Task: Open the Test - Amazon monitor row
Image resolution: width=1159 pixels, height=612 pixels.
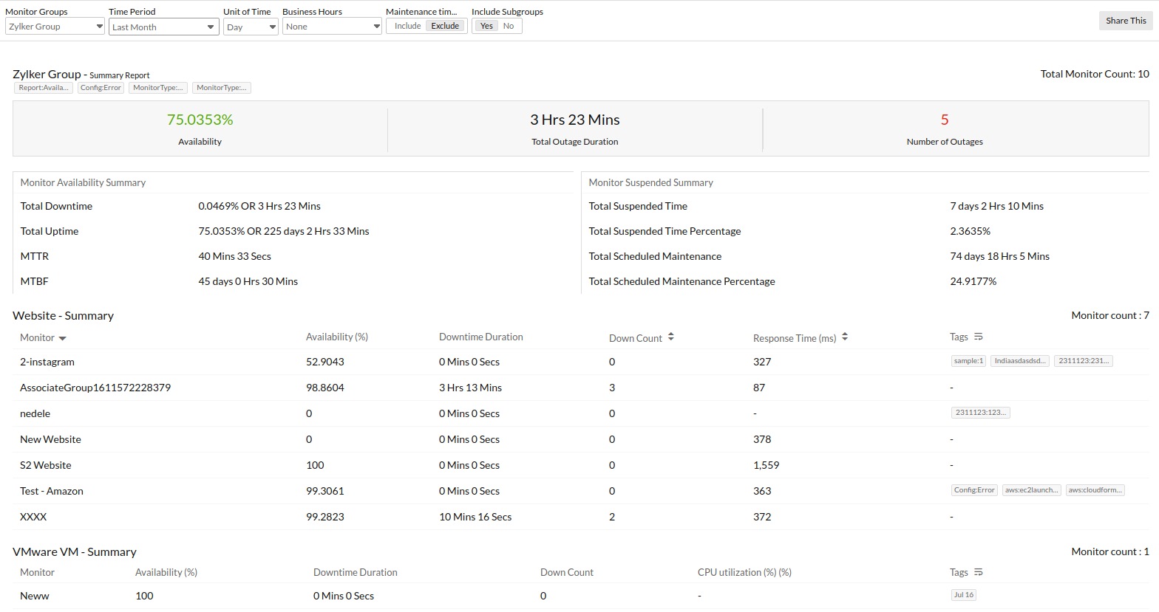Action: (52, 491)
